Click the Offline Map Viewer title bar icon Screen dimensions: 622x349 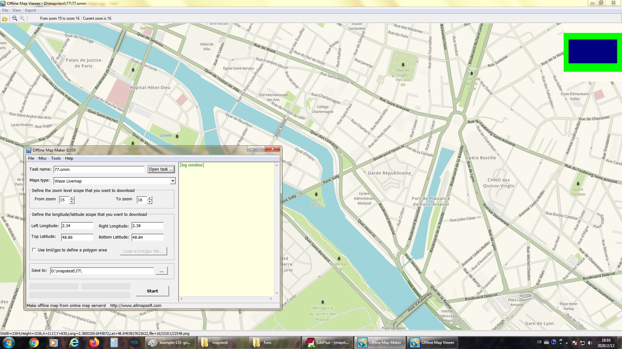point(3,4)
